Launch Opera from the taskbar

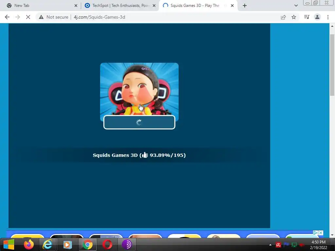107,244
